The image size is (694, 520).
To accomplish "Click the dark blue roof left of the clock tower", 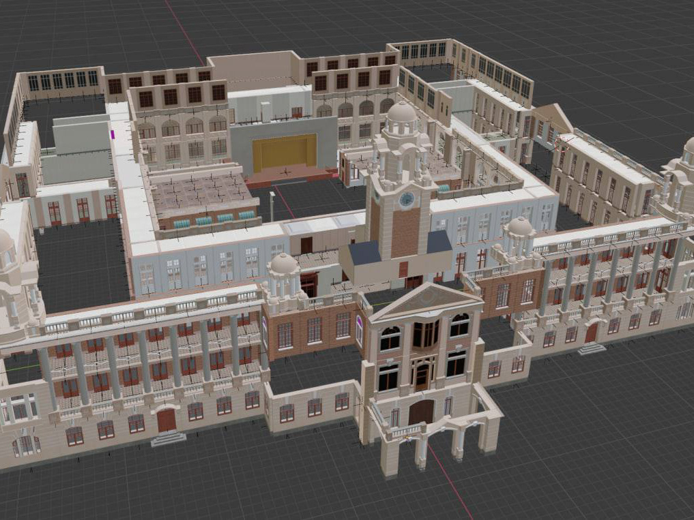I will (x=365, y=254).
